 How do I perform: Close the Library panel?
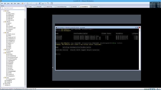pos(25,6)
